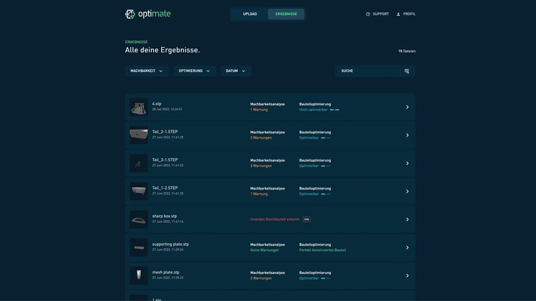Click 'Hoch optimierbar' status text
The width and height of the screenshot is (536, 301).
[x=313, y=110]
